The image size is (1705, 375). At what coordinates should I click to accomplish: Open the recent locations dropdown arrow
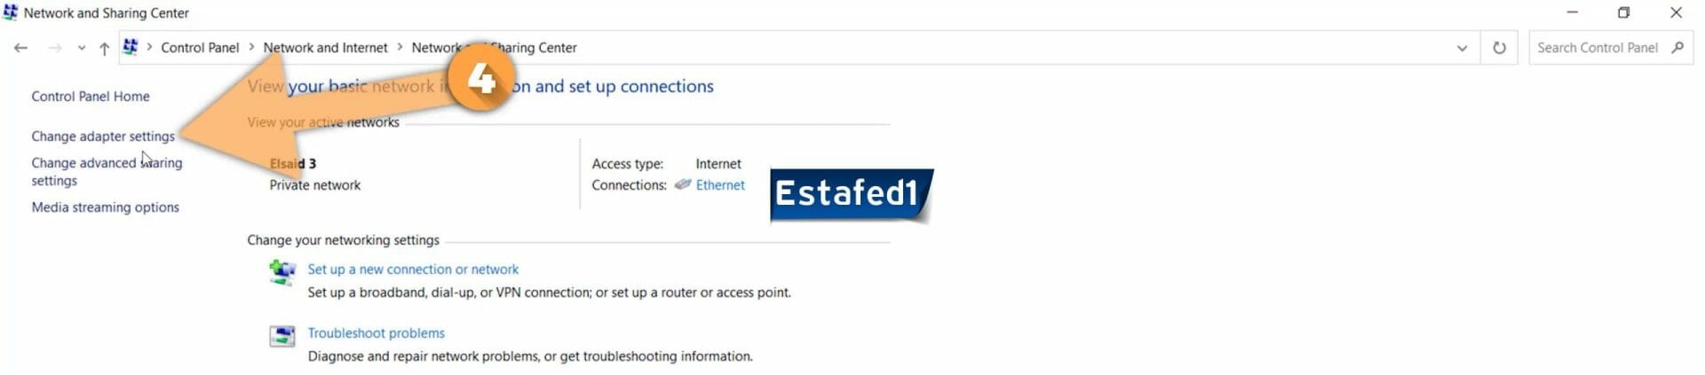(x=82, y=48)
